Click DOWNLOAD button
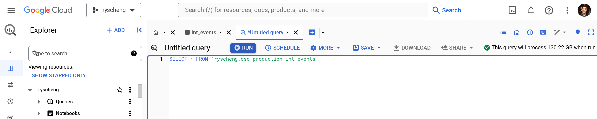The image size is (597, 119). coord(412,48)
